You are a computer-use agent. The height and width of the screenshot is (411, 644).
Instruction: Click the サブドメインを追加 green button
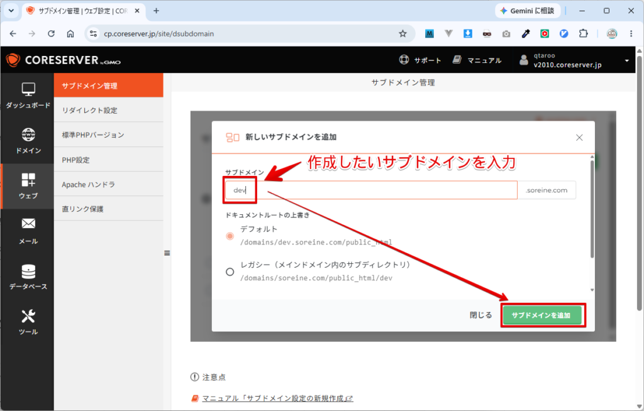pyautogui.click(x=541, y=315)
